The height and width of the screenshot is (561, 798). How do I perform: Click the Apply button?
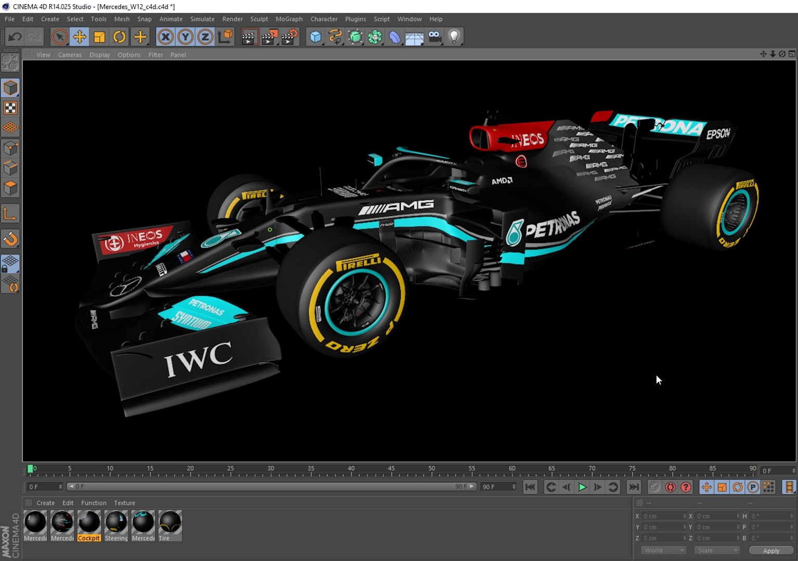click(x=771, y=551)
